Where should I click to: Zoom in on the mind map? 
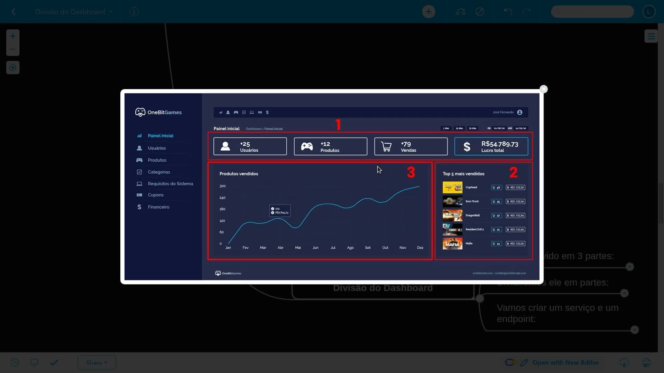point(13,36)
